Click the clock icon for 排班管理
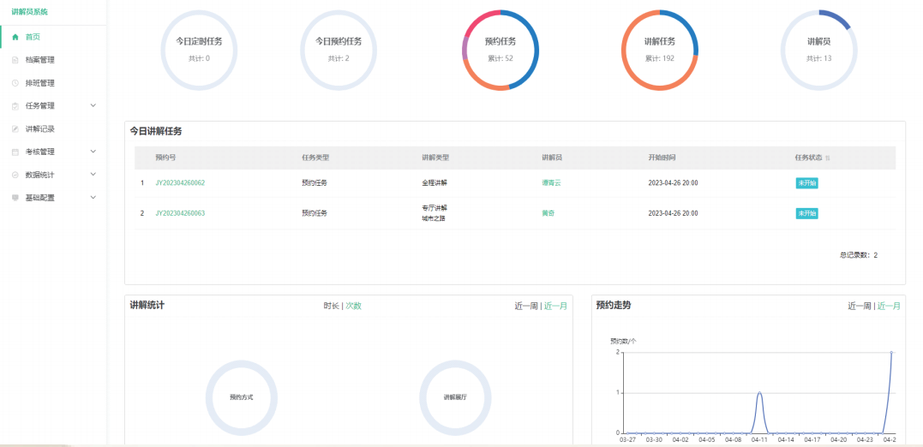 pyautogui.click(x=15, y=83)
